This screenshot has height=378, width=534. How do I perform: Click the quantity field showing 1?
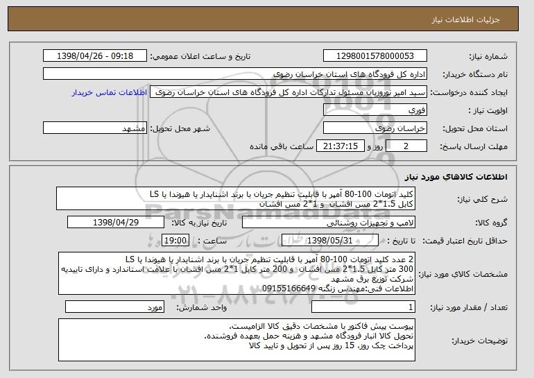tap(363, 307)
